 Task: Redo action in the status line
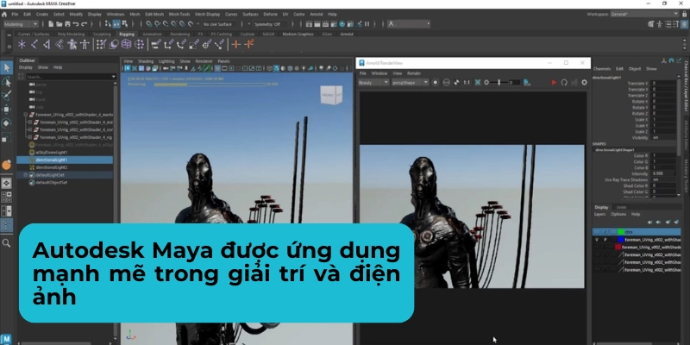pos(84,24)
